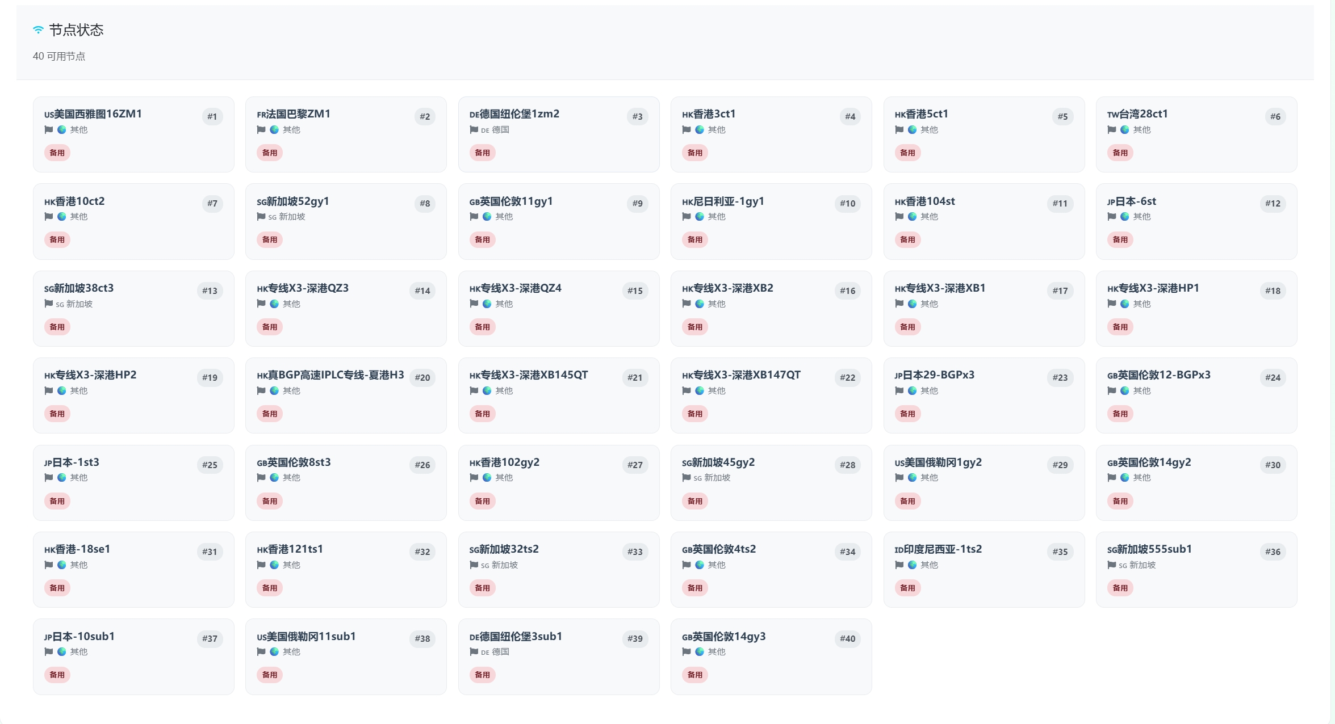
Task: Click the flag icon under ID印度尼西亚-1ts2
Action: tap(899, 565)
